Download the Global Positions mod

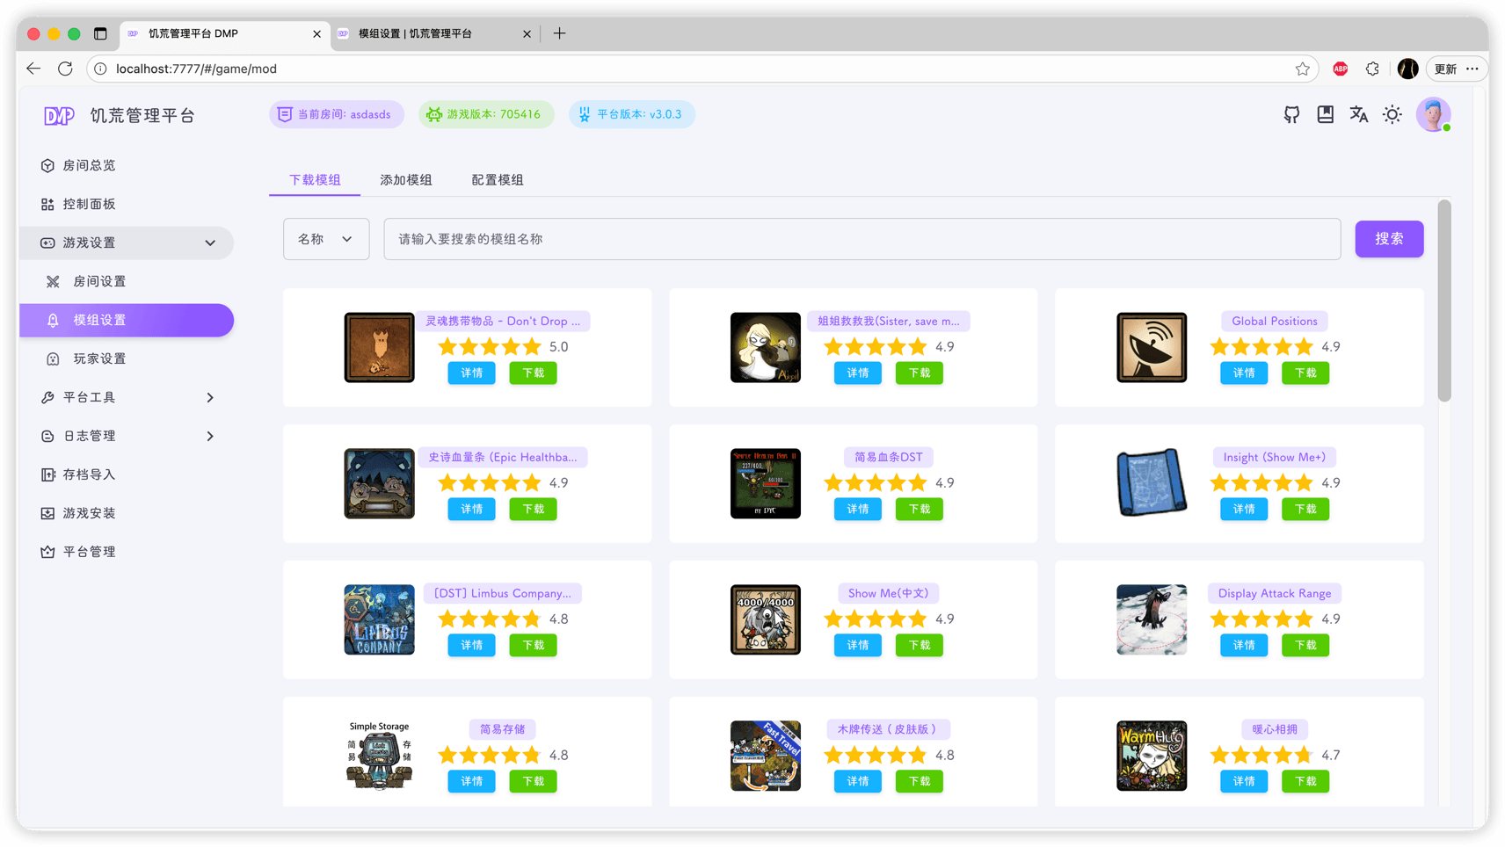[x=1305, y=373]
